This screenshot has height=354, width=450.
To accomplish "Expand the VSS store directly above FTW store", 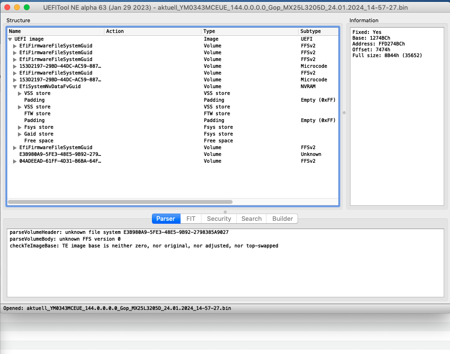I will (x=19, y=107).
